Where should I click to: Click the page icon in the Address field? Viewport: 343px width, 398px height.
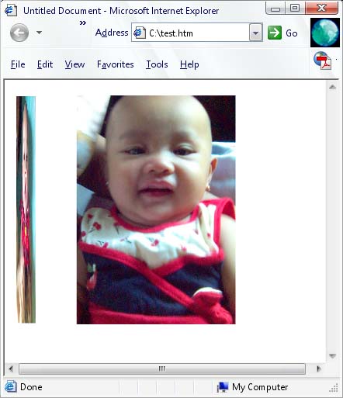click(x=140, y=33)
